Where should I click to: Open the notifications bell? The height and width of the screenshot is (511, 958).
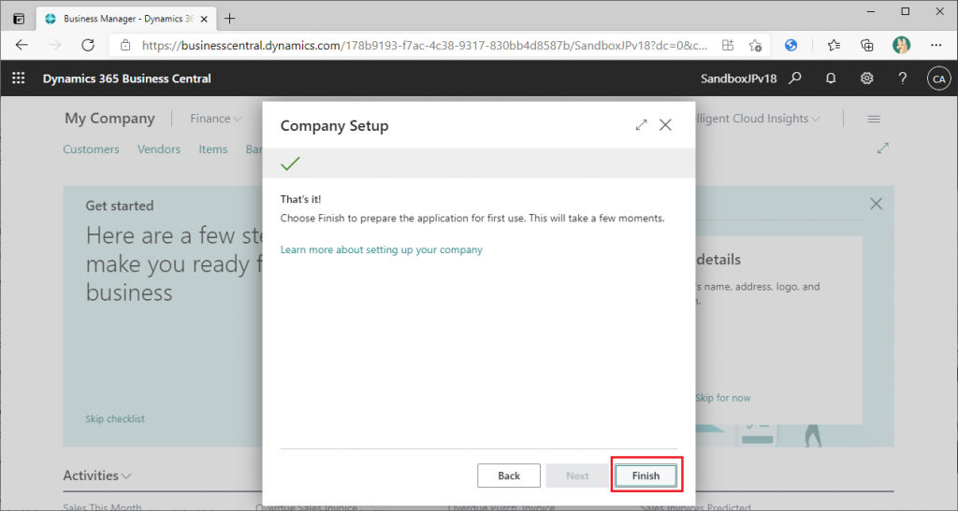tap(831, 78)
